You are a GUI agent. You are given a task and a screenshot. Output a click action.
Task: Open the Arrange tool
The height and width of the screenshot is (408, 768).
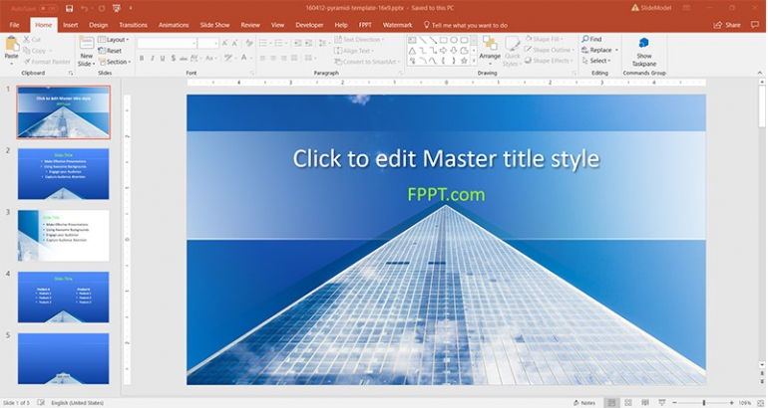click(489, 49)
